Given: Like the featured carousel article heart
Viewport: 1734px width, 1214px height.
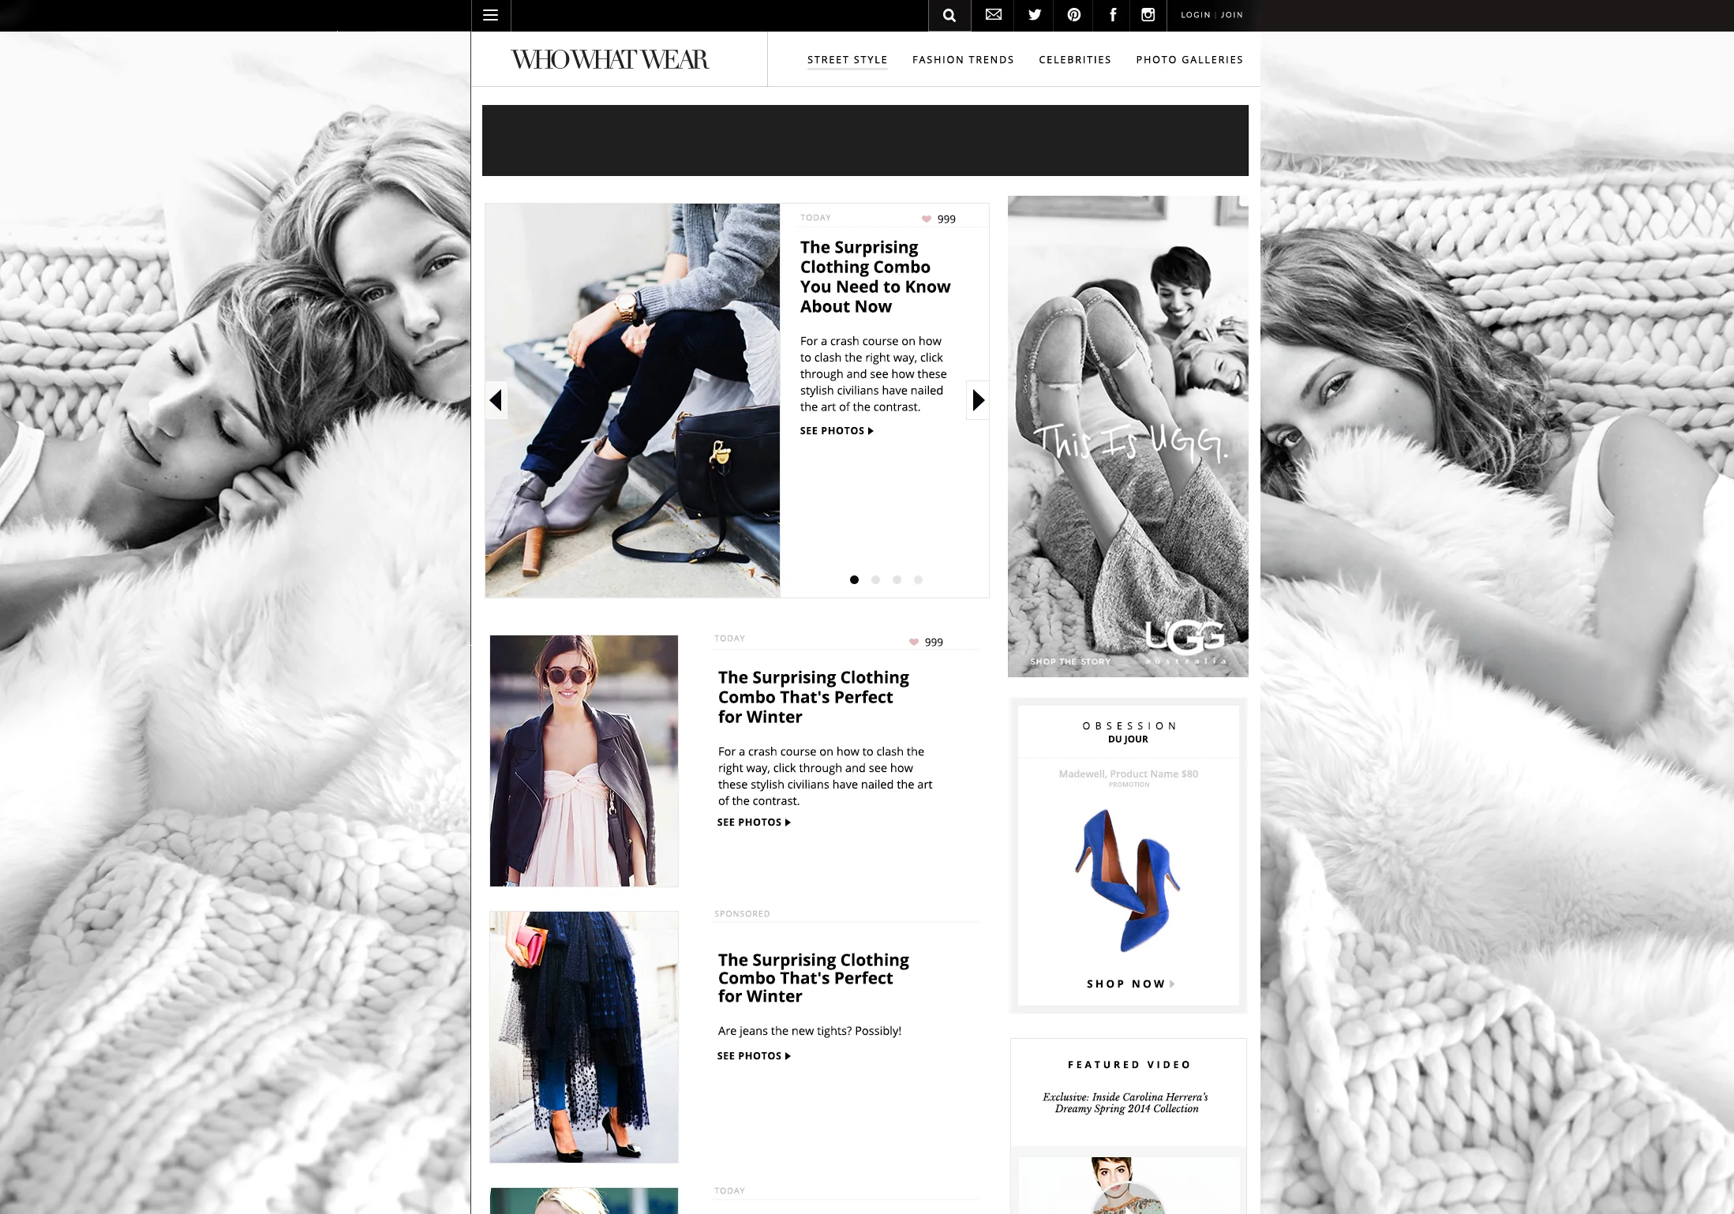Looking at the screenshot, I should (927, 219).
